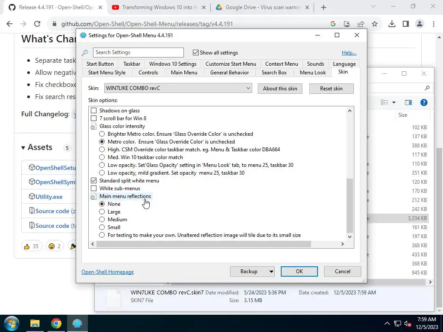443x332 pixels.
Task: Open Chrome side panel icon
Action: (406, 24)
